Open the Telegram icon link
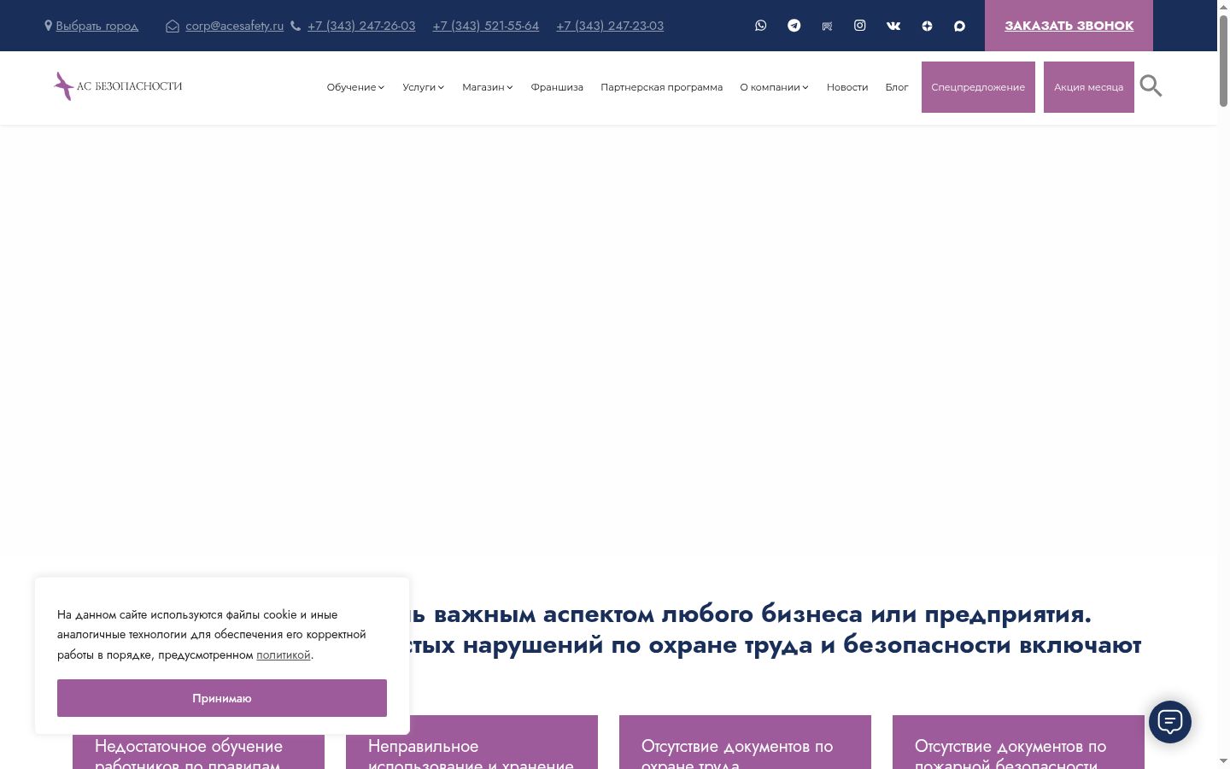 click(x=794, y=26)
